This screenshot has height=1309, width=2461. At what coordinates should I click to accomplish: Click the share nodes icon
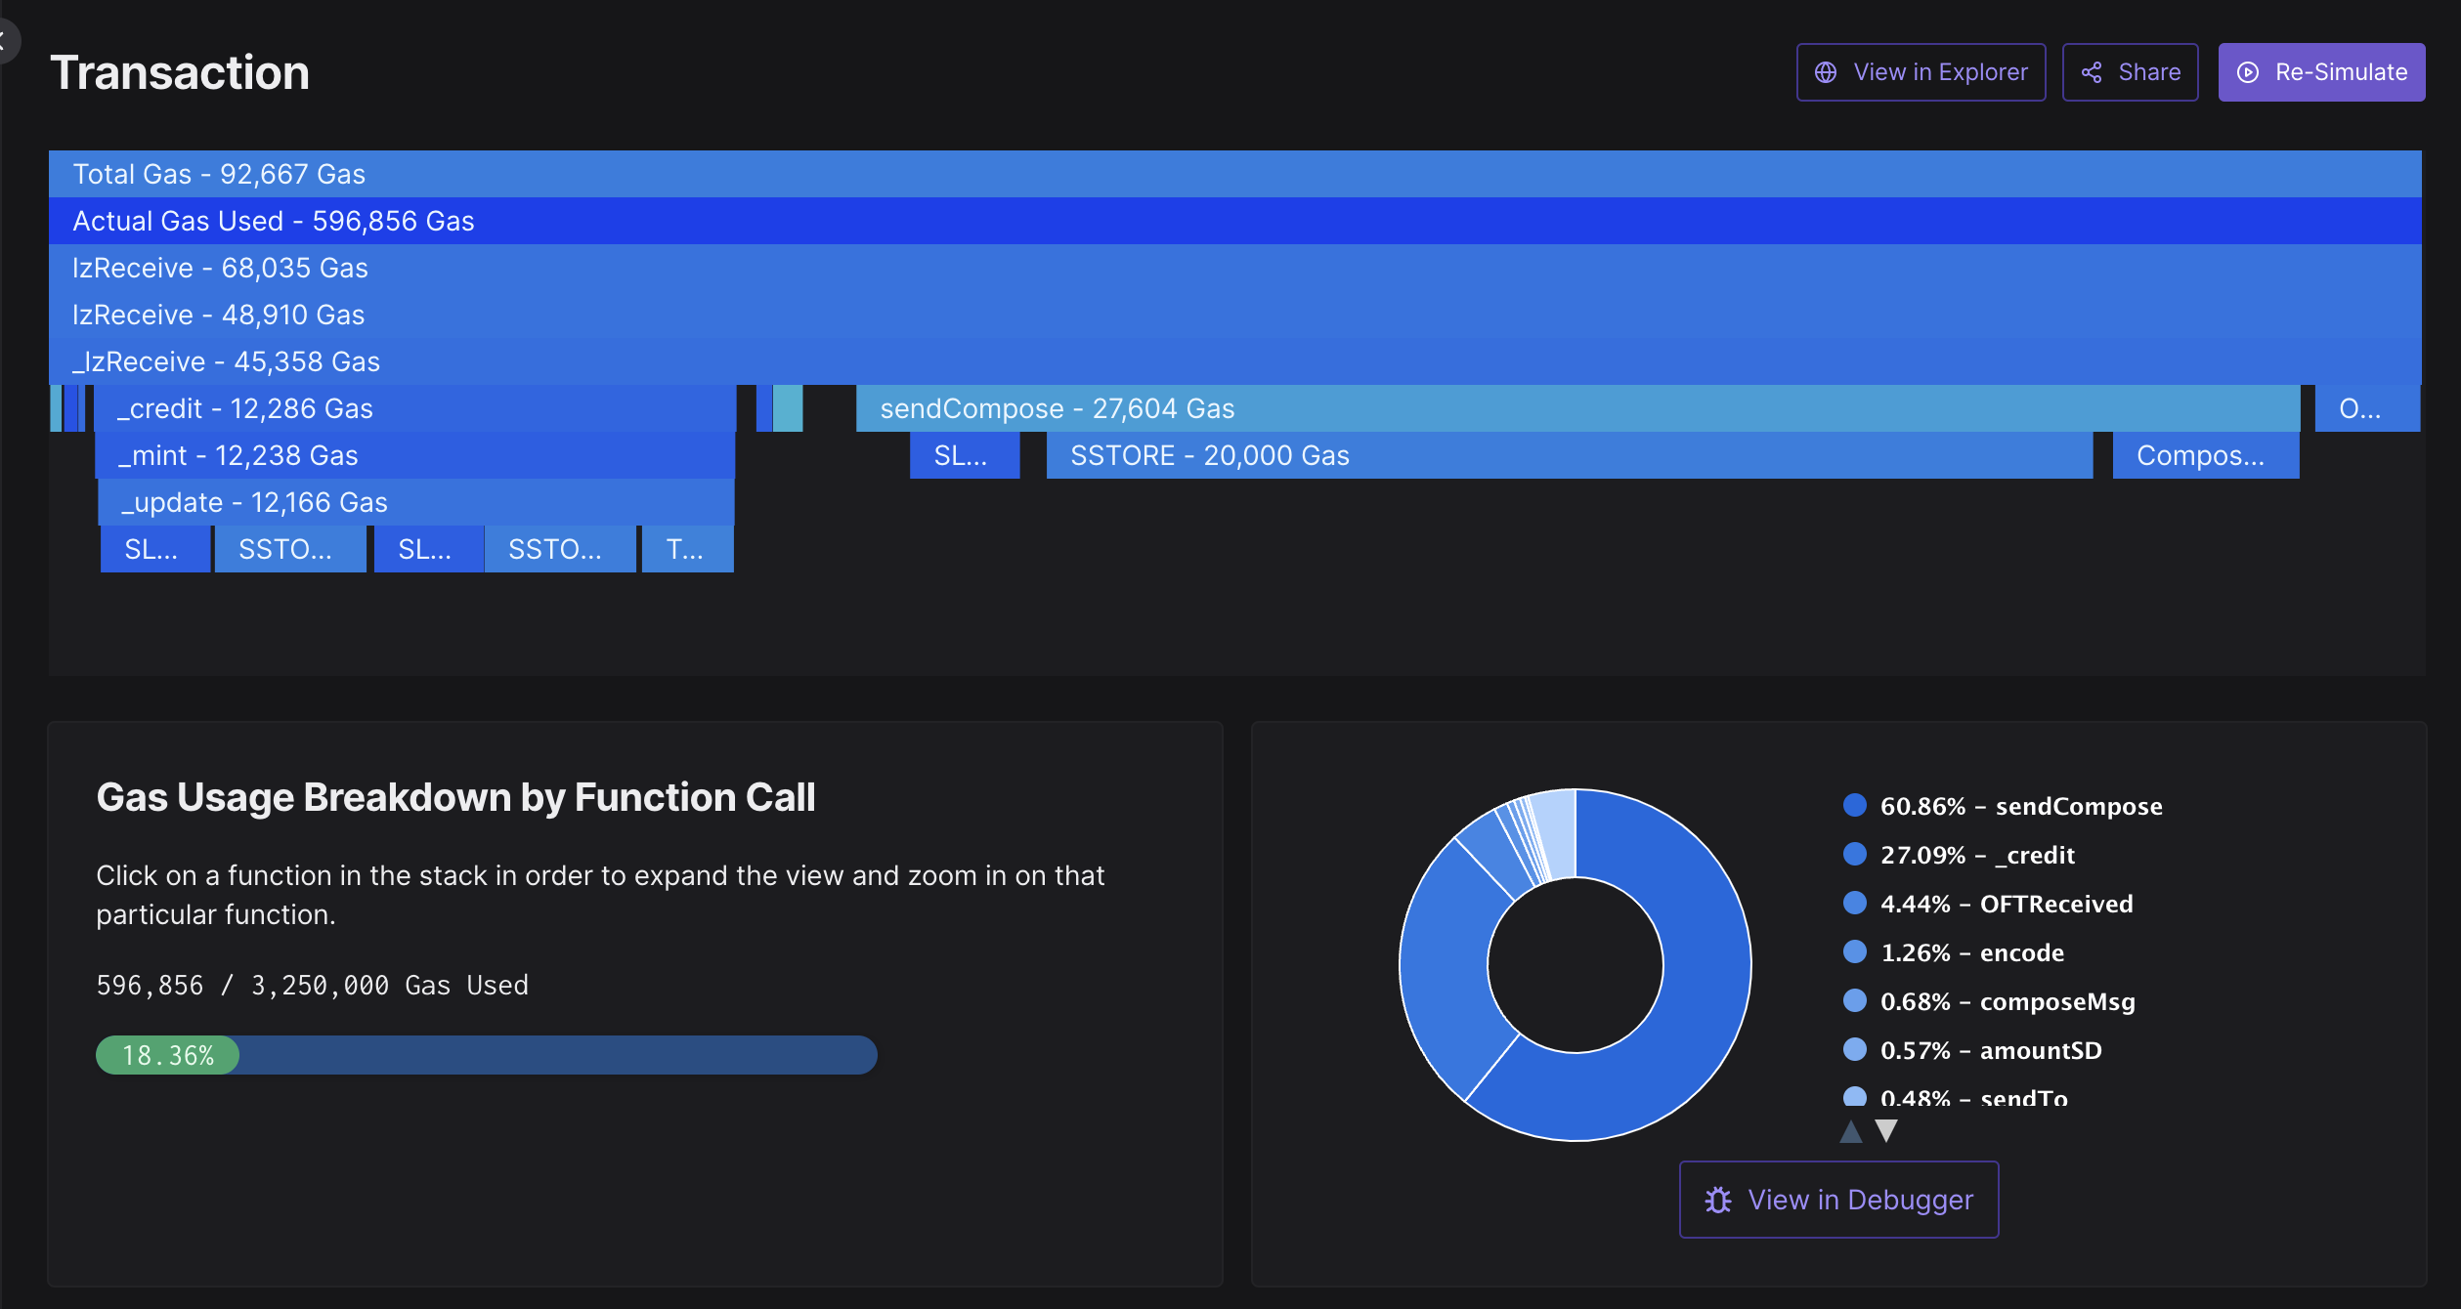[x=2092, y=72]
